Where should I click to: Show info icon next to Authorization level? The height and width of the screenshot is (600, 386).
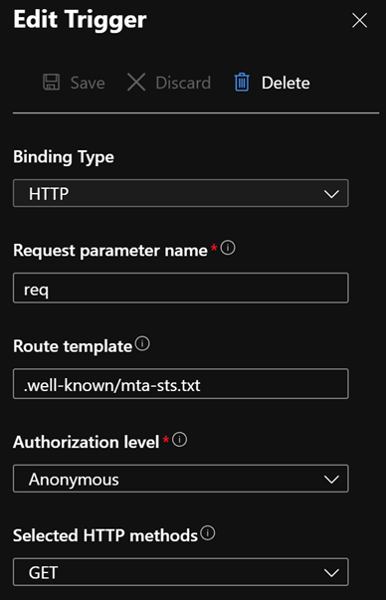(x=179, y=440)
